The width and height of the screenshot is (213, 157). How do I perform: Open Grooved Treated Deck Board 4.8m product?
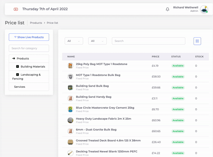coord(108,141)
